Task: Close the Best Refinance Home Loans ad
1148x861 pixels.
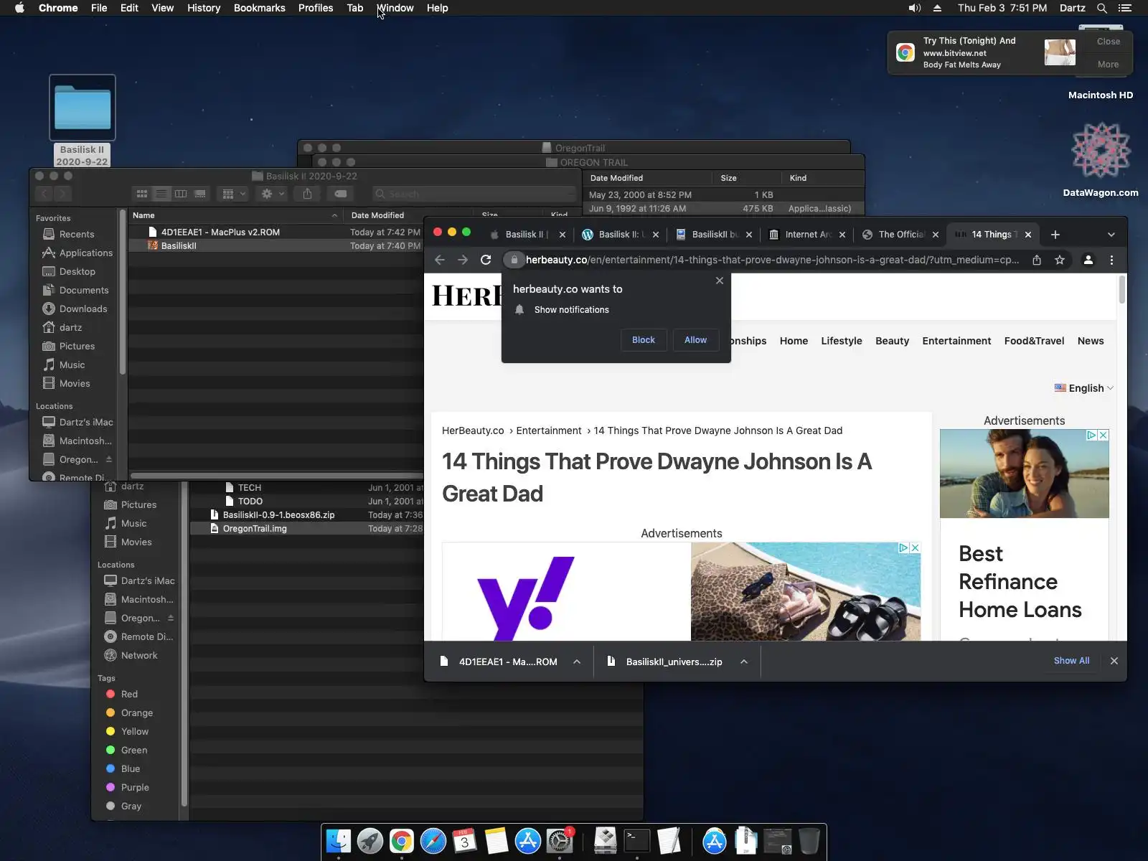Action: pos(1104,435)
